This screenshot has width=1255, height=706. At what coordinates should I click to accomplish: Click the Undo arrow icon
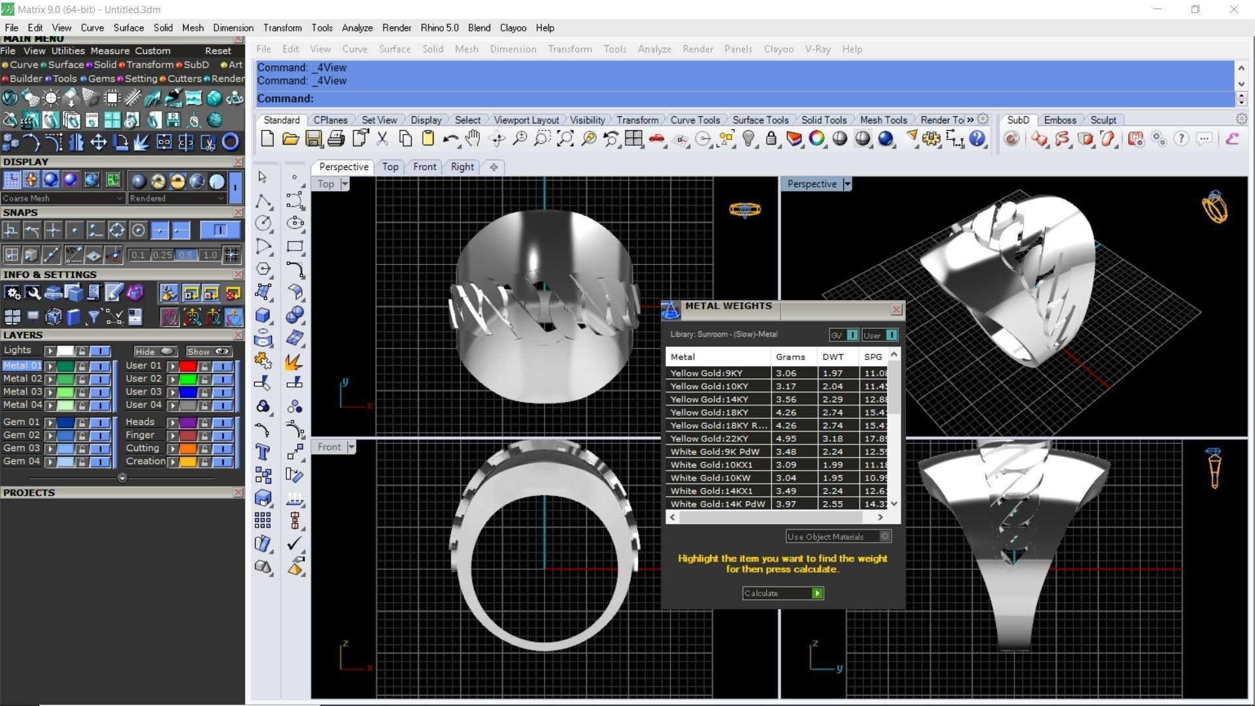(450, 139)
